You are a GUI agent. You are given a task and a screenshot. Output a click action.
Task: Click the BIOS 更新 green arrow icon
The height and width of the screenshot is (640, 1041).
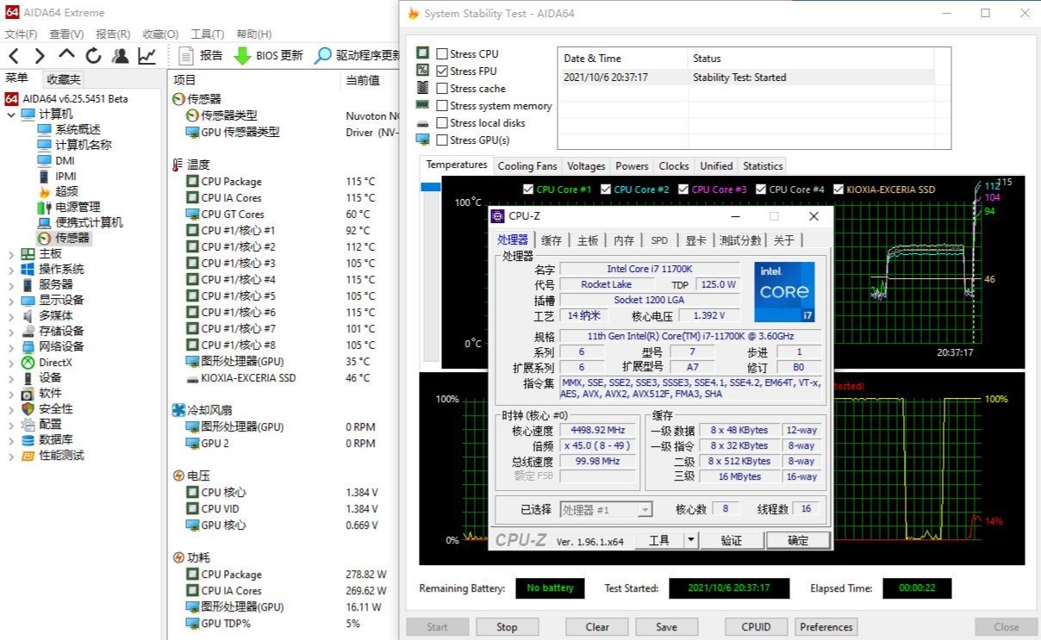point(242,56)
